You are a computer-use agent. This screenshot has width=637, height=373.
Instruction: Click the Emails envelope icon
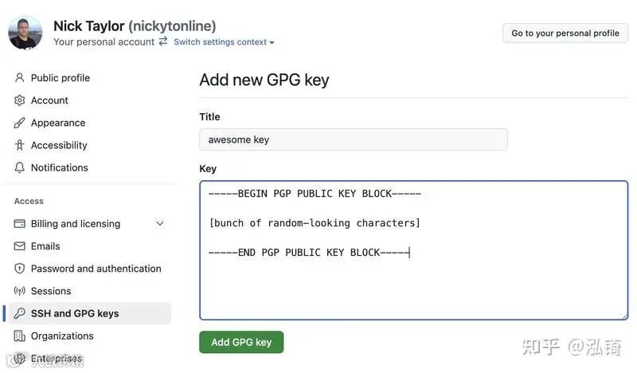20,246
